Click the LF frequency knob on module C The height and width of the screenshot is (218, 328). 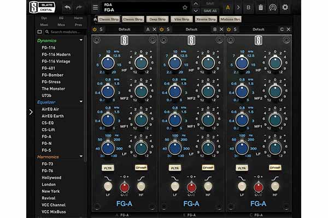pos(242,148)
